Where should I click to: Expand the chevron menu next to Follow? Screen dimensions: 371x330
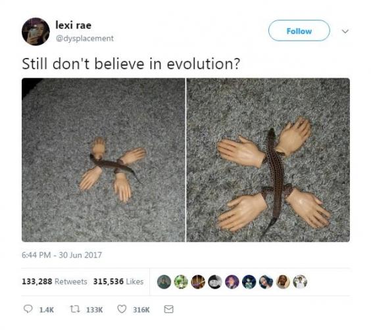[x=345, y=31]
